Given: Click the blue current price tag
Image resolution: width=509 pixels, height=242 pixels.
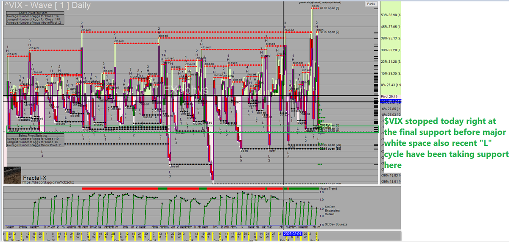Looking at the screenshot, I should point(391,100).
